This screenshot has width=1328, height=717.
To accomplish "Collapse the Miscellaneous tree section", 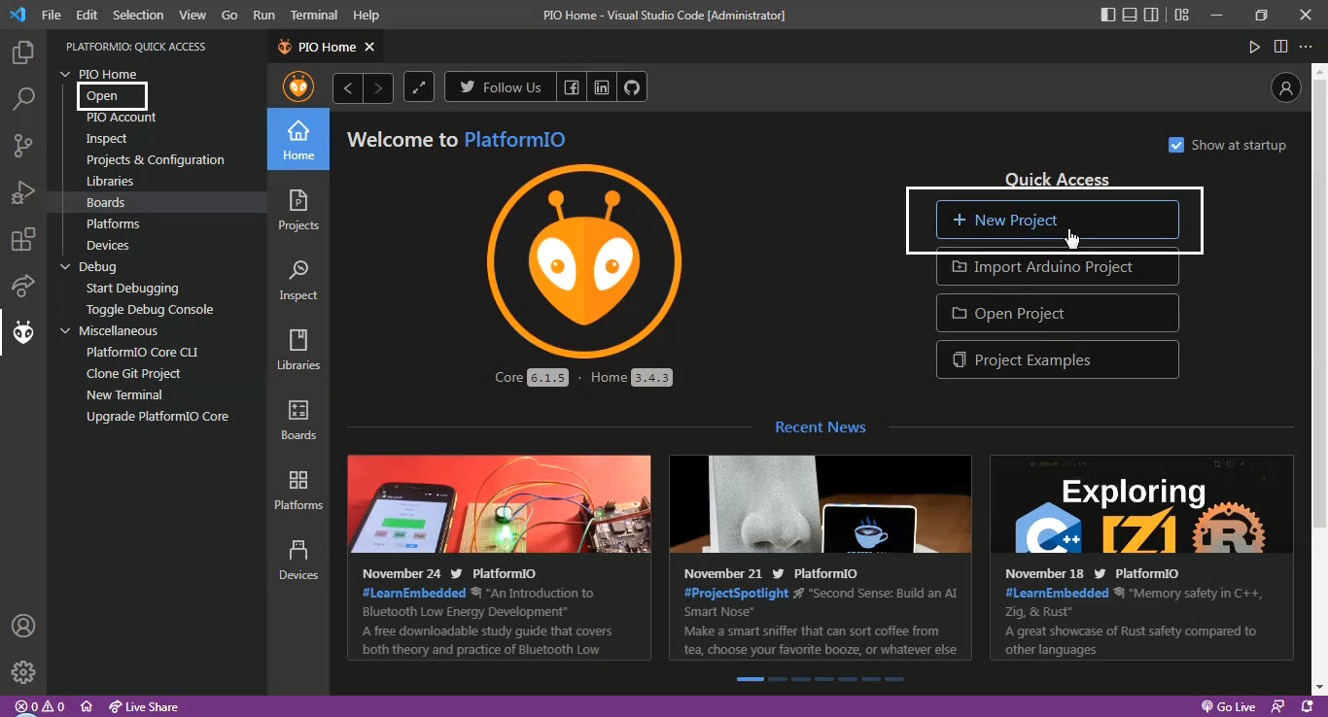I will [x=66, y=330].
